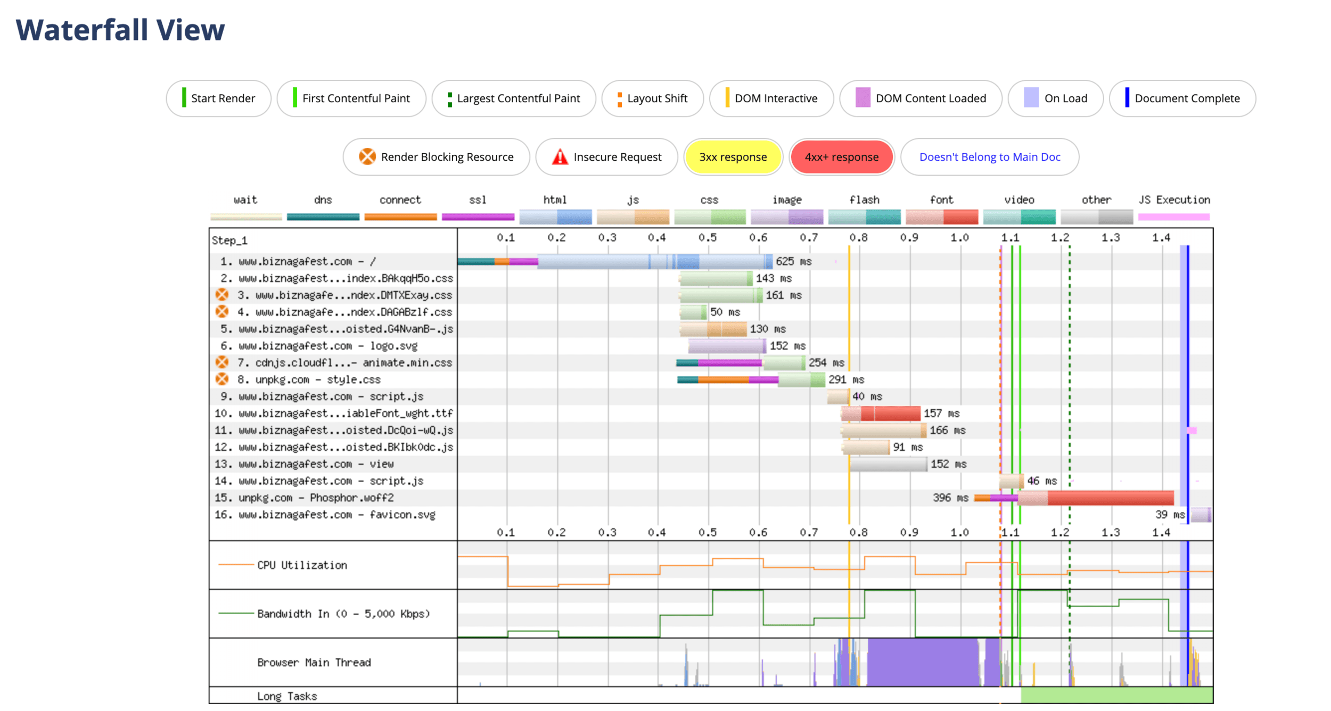This screenshot has height=711, width=1331.
Task: Click the yellow 3xx response pill
Action: (x=733, y=157)
